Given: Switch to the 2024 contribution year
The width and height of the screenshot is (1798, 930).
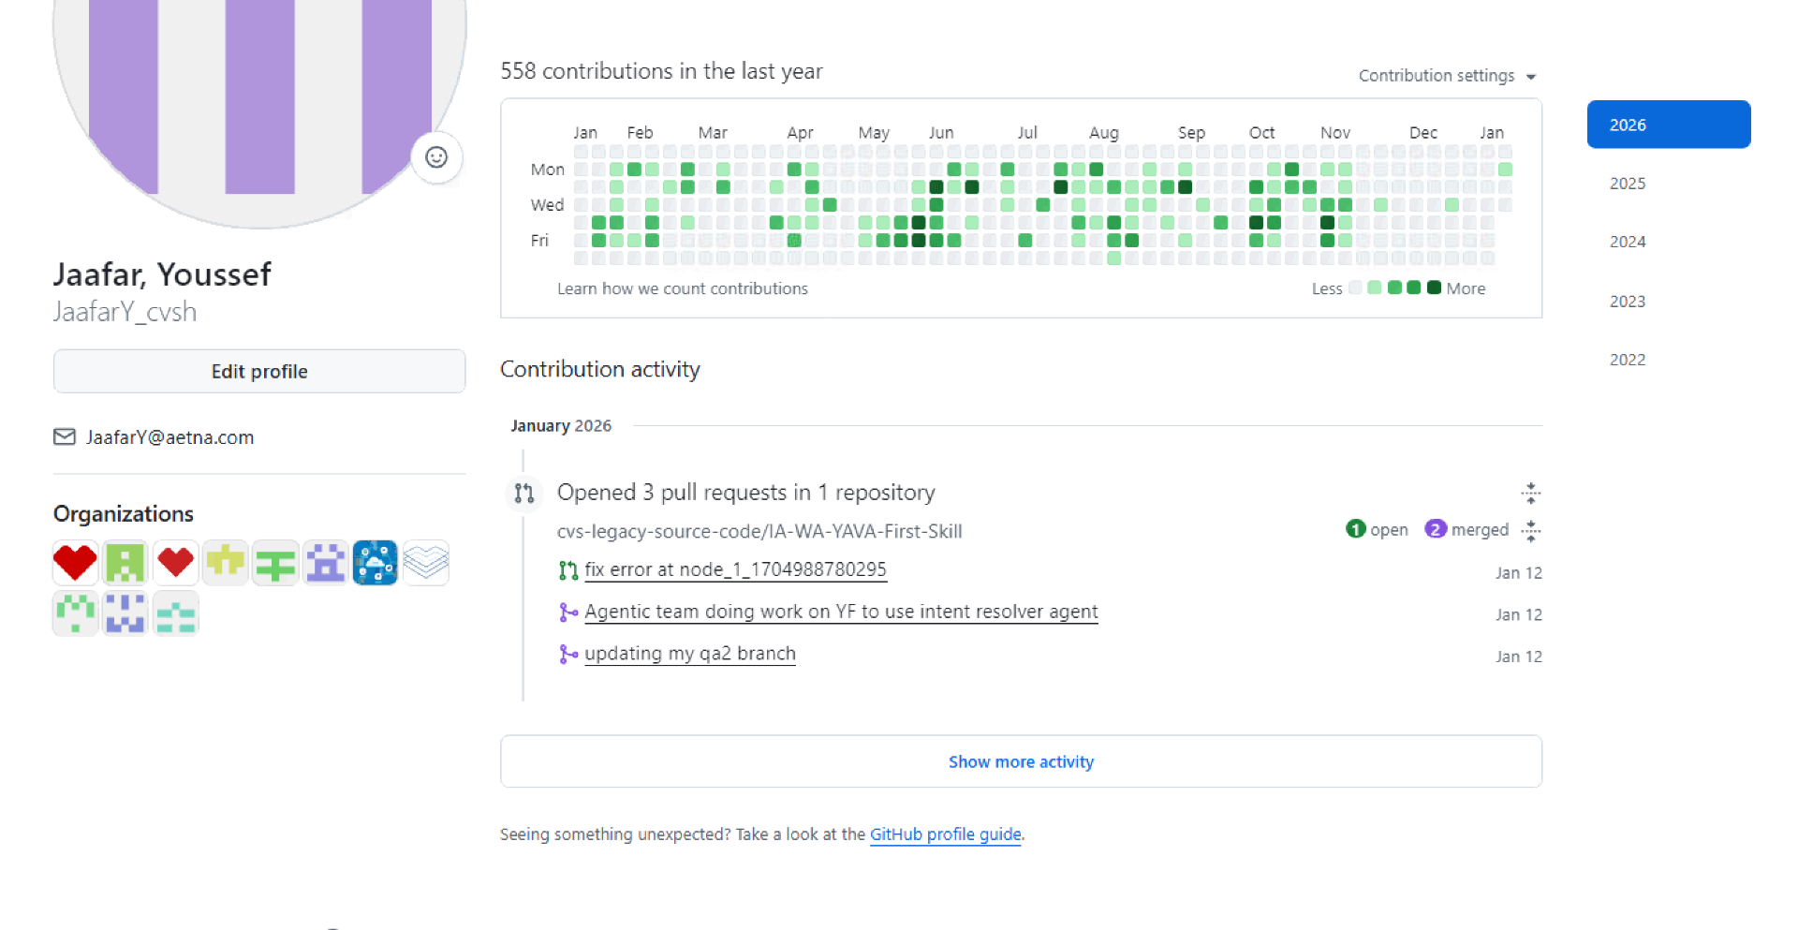Looking at the screenshot, I should (1628, 242).
